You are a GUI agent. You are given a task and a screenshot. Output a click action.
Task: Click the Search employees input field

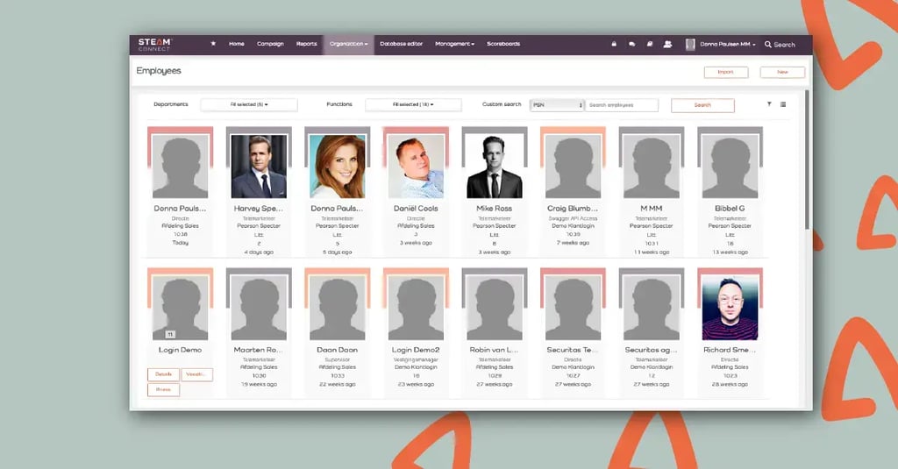click(x=622, y=105)
